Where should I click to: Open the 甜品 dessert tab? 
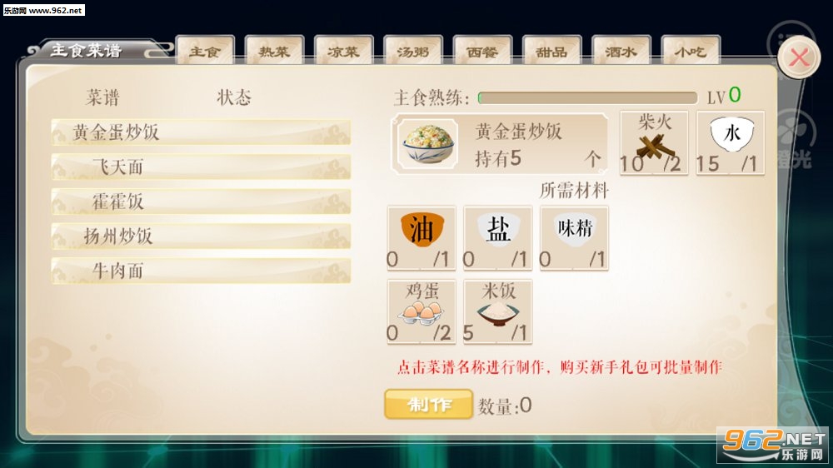552,51
